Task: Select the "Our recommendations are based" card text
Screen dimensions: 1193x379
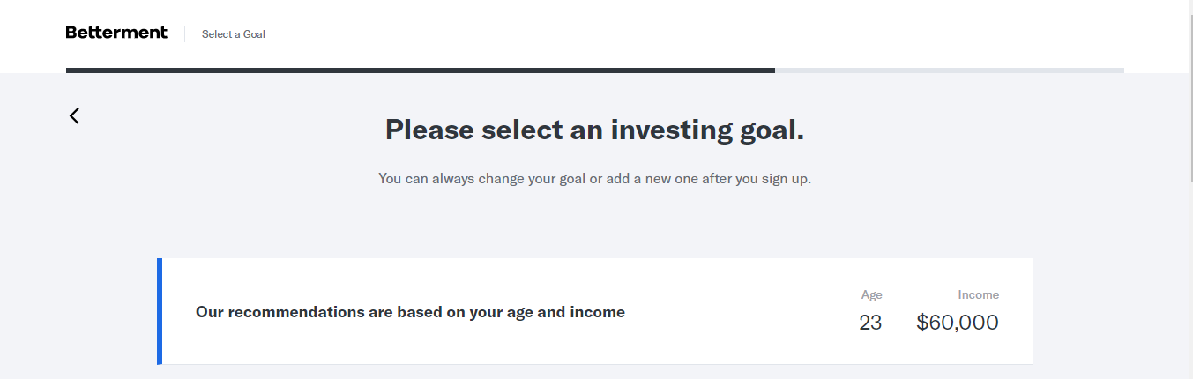Action: pos(410,312)
